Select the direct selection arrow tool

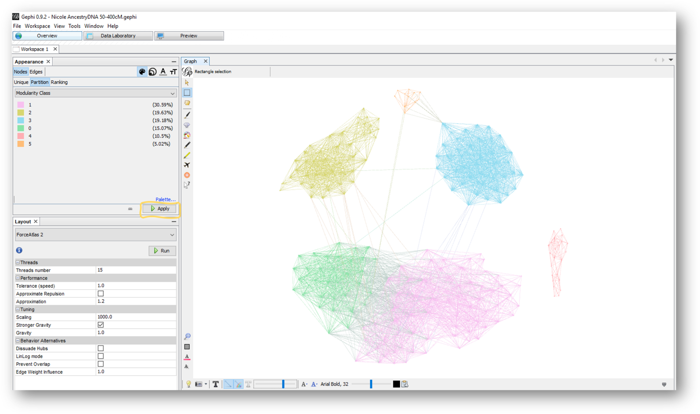187,82
